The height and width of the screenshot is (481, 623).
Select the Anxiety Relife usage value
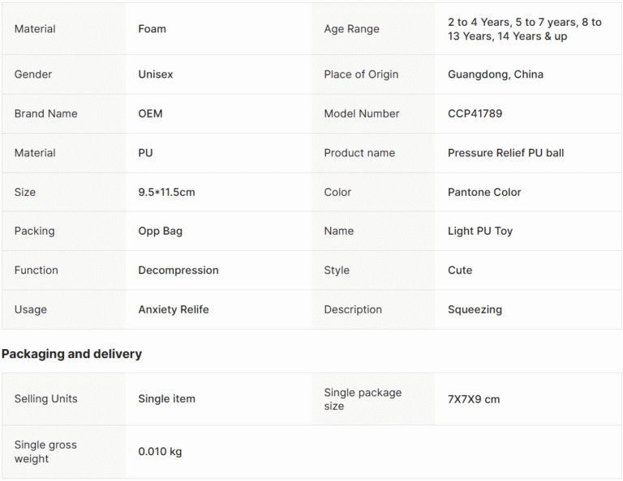tap(174, 310)
